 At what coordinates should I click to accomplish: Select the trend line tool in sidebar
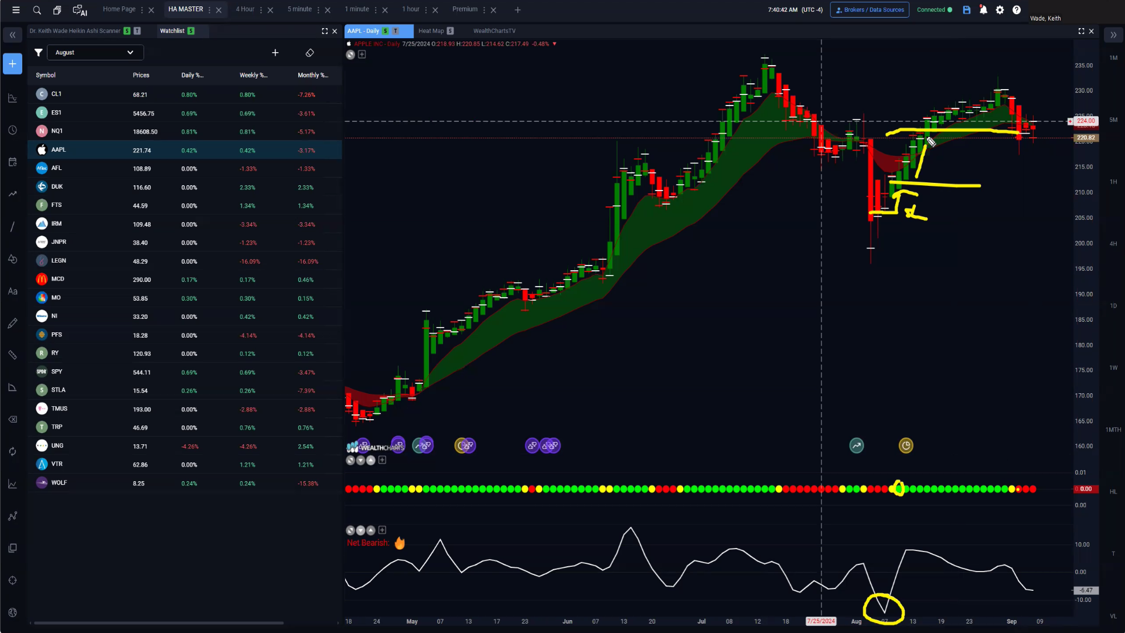(x=12, y=227)
